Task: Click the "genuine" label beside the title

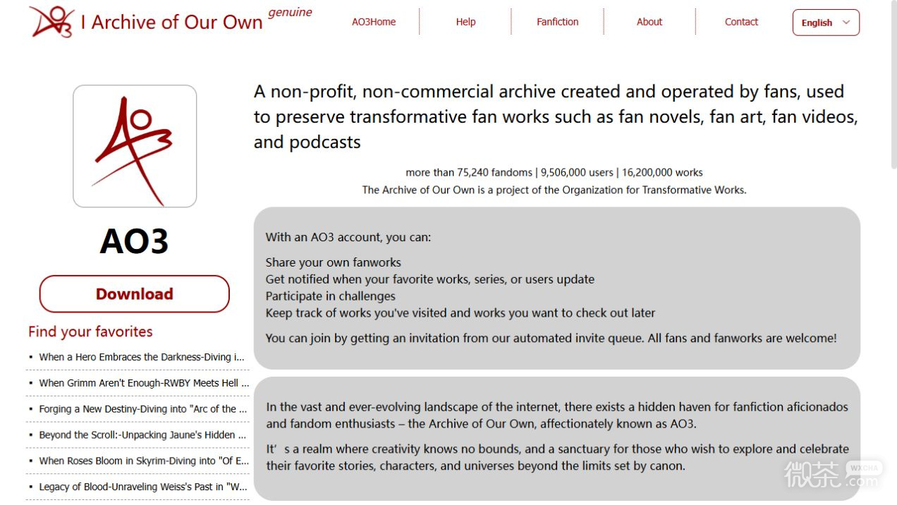Action: (290, 13)
